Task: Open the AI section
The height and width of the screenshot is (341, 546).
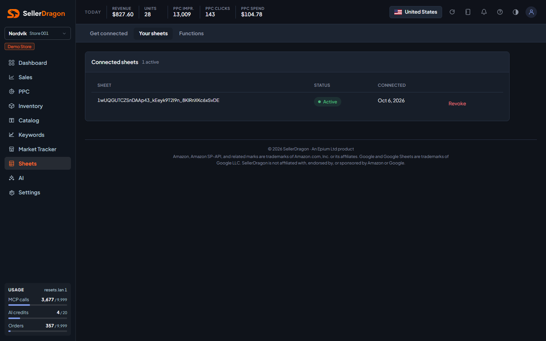Action: click(38, 178)
